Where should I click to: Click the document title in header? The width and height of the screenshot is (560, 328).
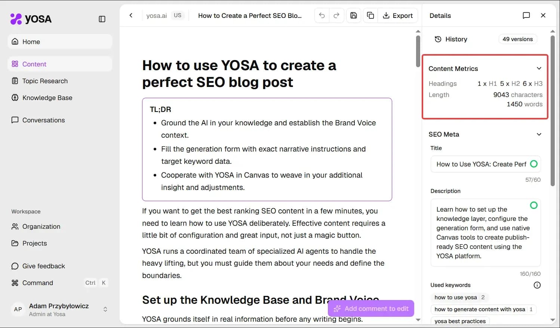[250, 16]
